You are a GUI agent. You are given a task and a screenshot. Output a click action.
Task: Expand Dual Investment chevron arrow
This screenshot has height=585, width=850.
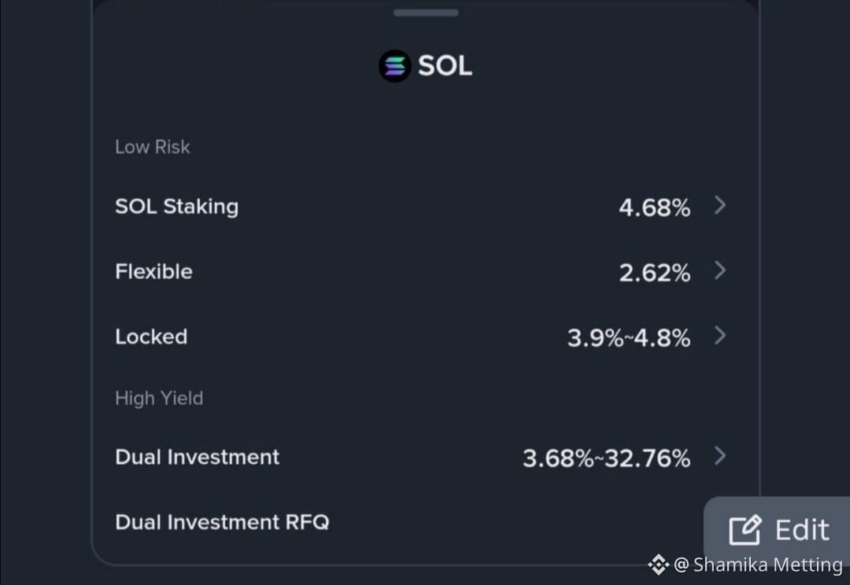pos(720,456)
